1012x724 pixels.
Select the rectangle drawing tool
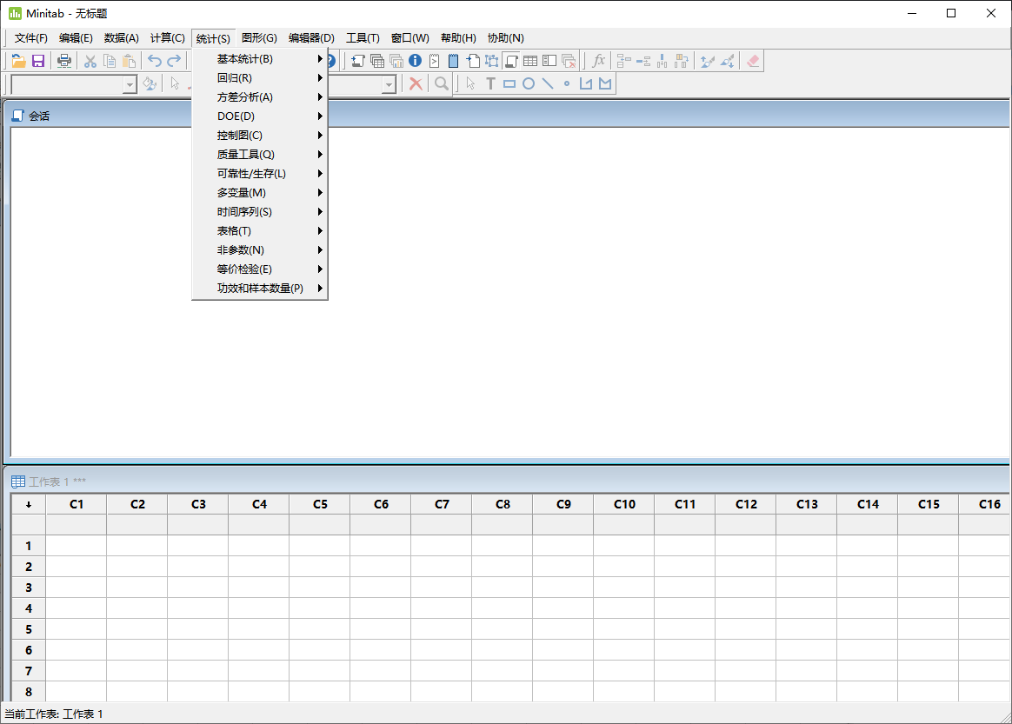point(509,84)
